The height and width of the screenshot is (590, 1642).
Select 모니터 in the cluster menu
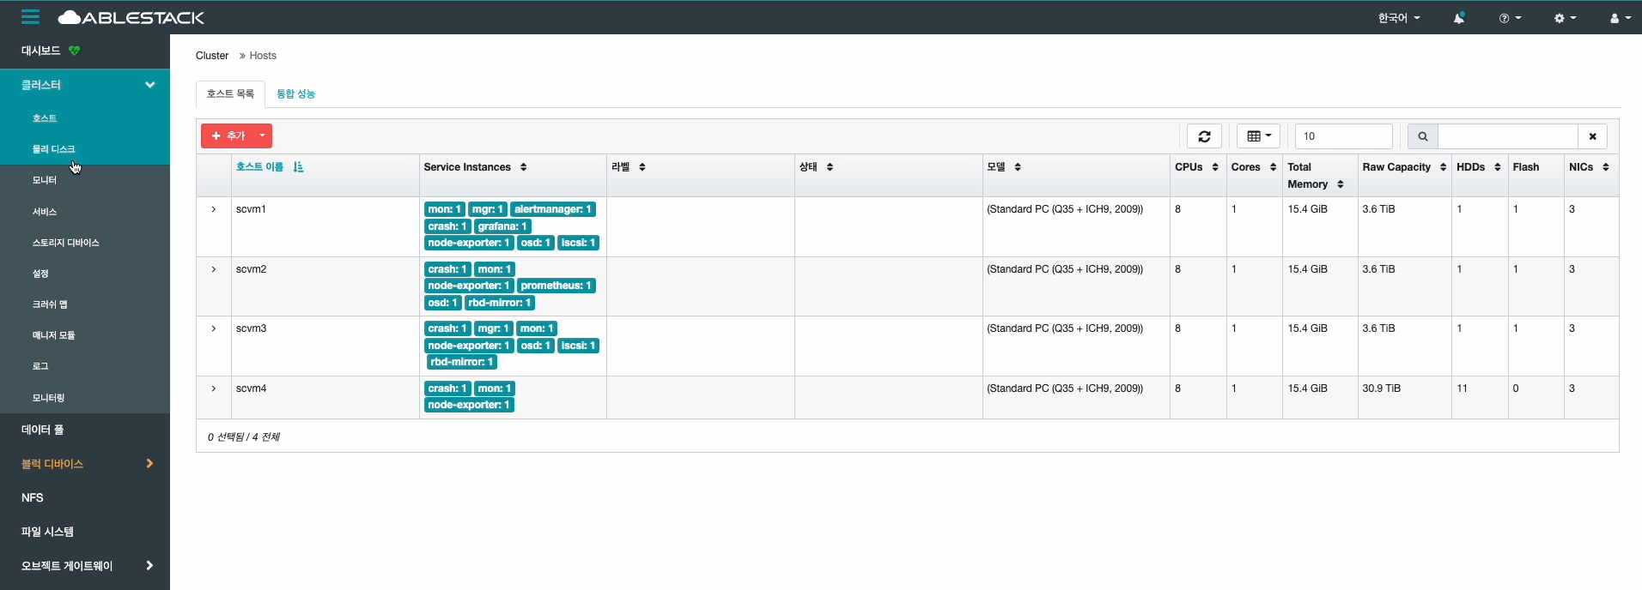(45, 180)
